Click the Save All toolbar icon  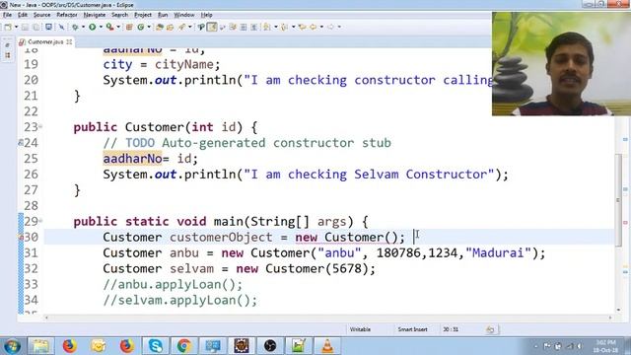click(35, 27)
